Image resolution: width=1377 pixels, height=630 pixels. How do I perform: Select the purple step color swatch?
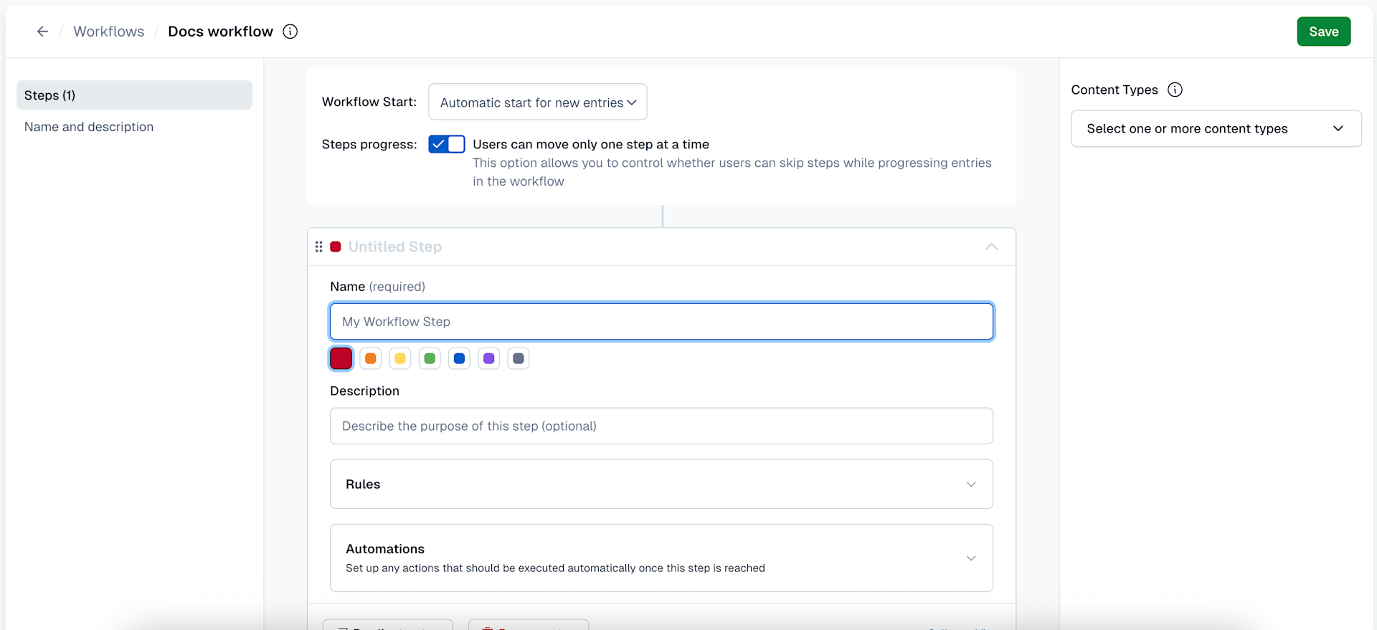point(489,358)
